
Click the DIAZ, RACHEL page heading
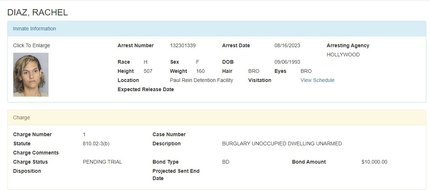37,12
